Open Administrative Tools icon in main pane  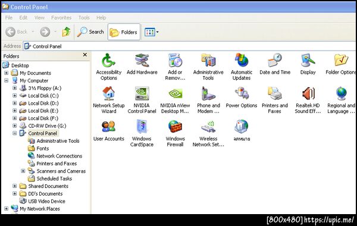pyautogui.click(x=208, y=60)
